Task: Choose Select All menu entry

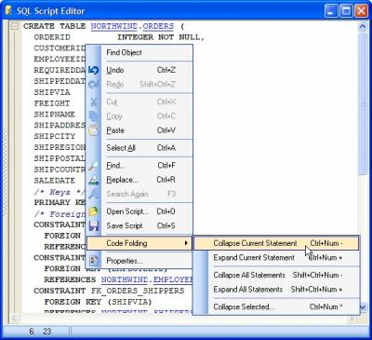Action: coord(139,148)
